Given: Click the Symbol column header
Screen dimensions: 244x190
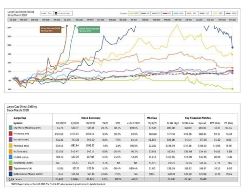Looking at the screenshot, I should [x=18, y=123].
